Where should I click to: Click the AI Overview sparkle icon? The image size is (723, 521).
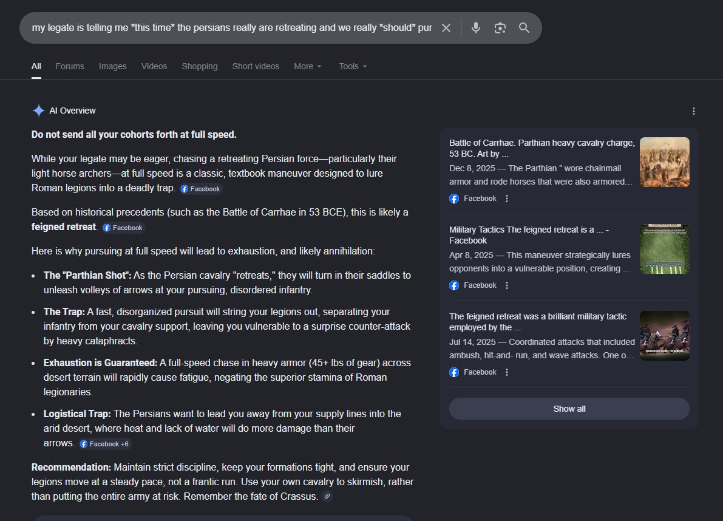[38, 111]
